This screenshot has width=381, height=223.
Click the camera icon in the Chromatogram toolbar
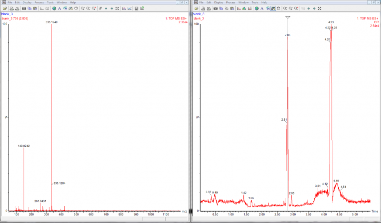click(x=215, y=9)
